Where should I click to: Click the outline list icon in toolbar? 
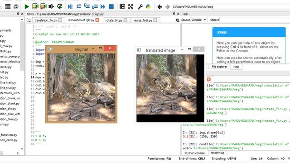(x=8, y=7)
